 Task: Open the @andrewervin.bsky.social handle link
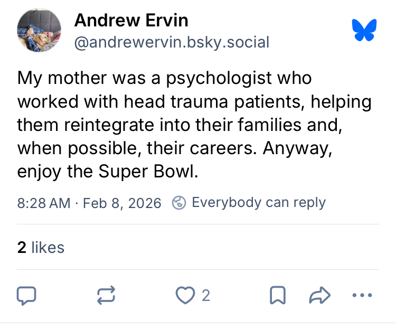[x=172, y=42]
